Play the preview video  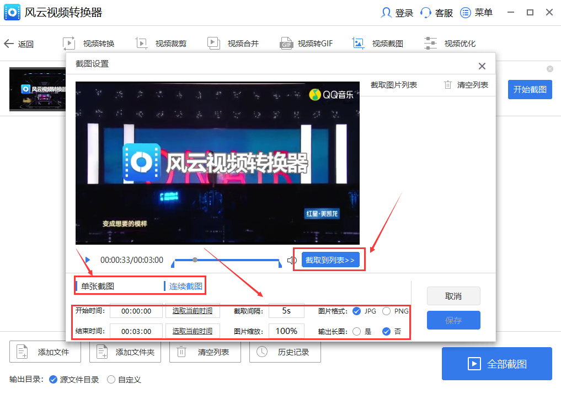(x=88, y=260)
